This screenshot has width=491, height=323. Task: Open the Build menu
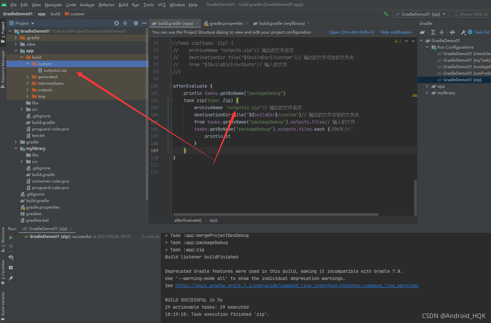[123, 5]
